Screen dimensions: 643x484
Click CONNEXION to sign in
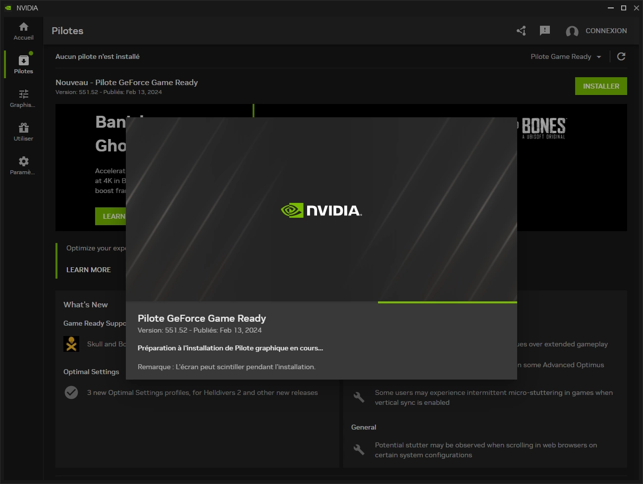606,31
